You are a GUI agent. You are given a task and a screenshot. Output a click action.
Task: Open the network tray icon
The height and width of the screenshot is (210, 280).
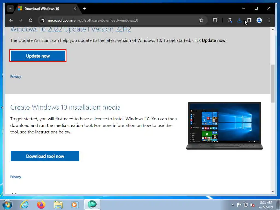click(246, 205)
